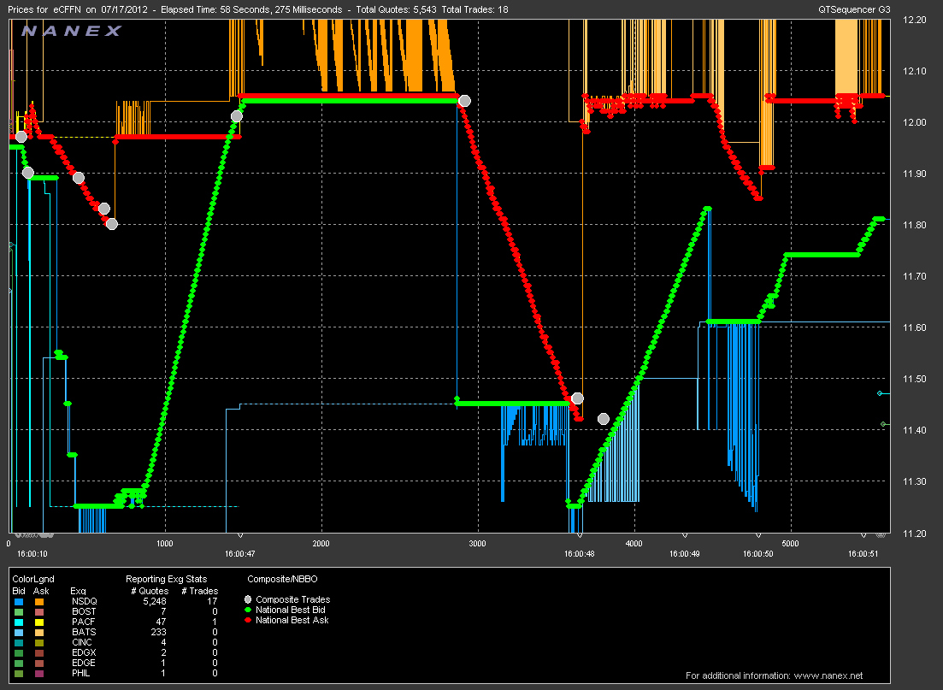Click the EDGE bid color swatch
The image size is (943, 690).
[x=19, y=663]
